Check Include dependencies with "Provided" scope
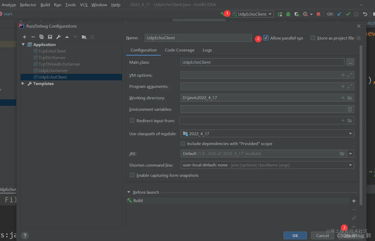The width and height of the screenshot is (375, 241). 183,144
